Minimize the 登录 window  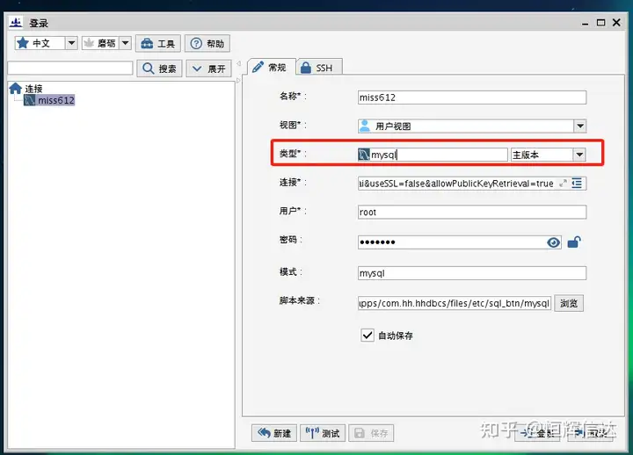[585, 24]
